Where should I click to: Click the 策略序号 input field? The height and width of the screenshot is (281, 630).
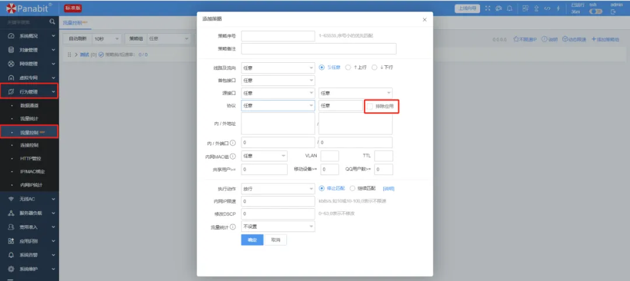[278, 36]
